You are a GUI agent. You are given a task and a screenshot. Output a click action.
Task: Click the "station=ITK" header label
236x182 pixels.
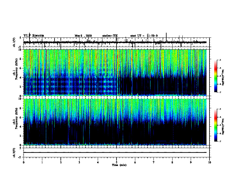[x=110, y=36]
